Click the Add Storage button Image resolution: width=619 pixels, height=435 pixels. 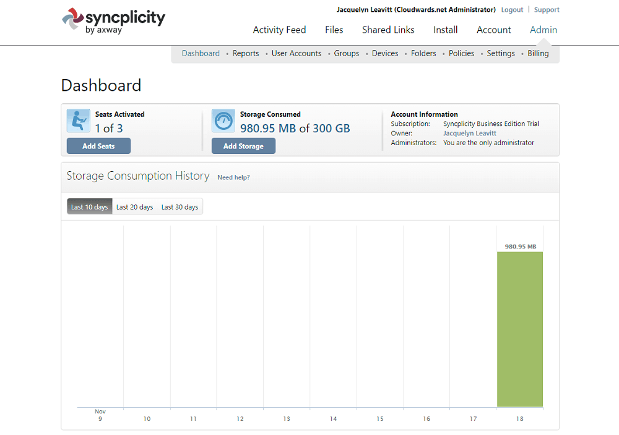coord(243,146)
